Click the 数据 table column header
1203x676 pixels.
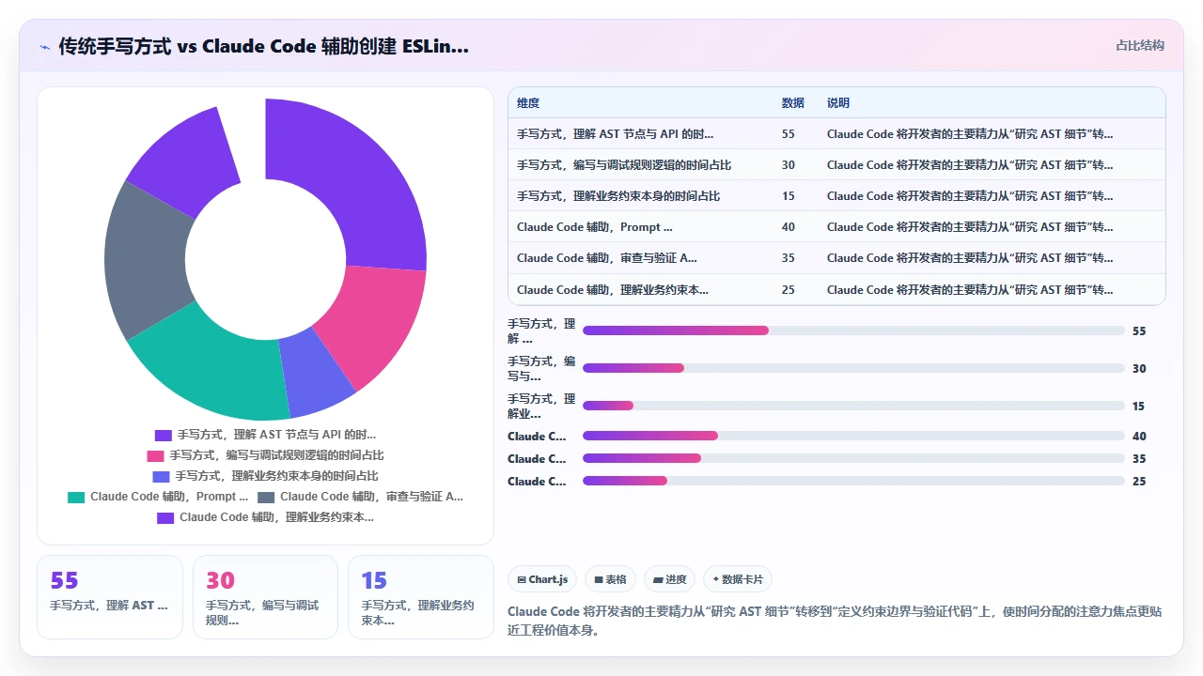(x=793, y=103)
